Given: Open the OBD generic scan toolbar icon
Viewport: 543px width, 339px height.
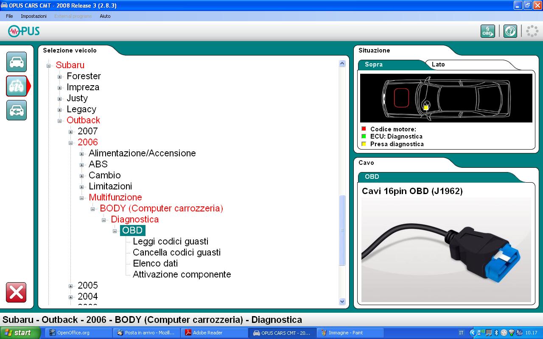Looking at the screenshot, I should [487, 31].
